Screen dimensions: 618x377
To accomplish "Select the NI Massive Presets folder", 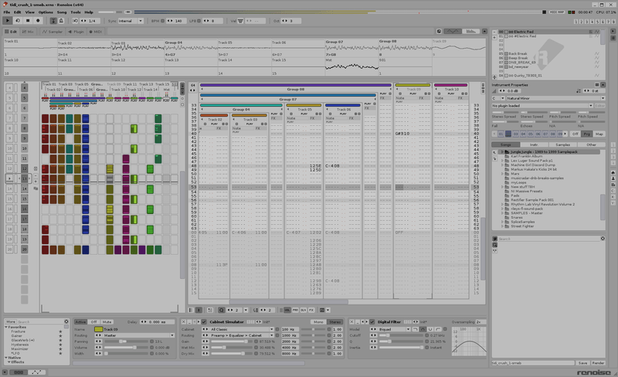I will 527,192.
